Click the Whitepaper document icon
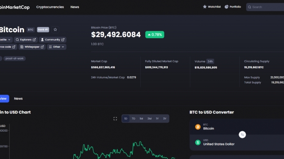This screenshot has width=284, height=159. [22, 47]
